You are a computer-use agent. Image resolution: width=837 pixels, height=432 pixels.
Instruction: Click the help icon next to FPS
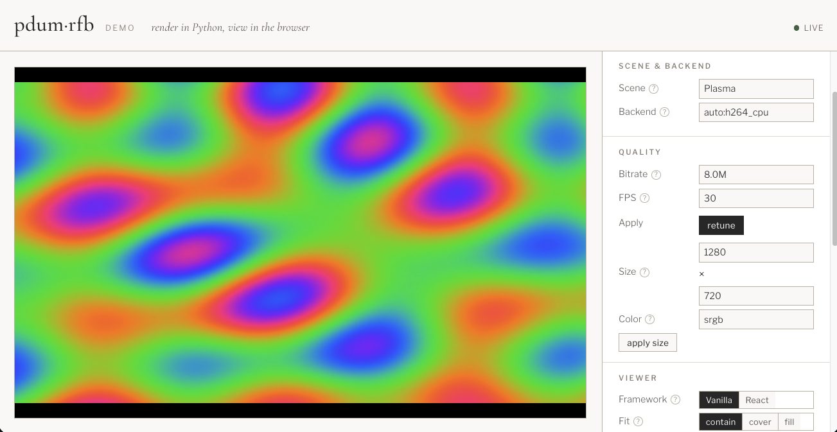[x=645, y=198]
